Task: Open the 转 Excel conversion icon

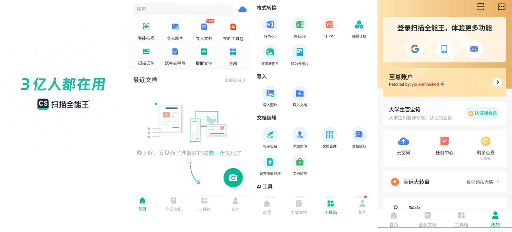Action: [x=300, y=25]
